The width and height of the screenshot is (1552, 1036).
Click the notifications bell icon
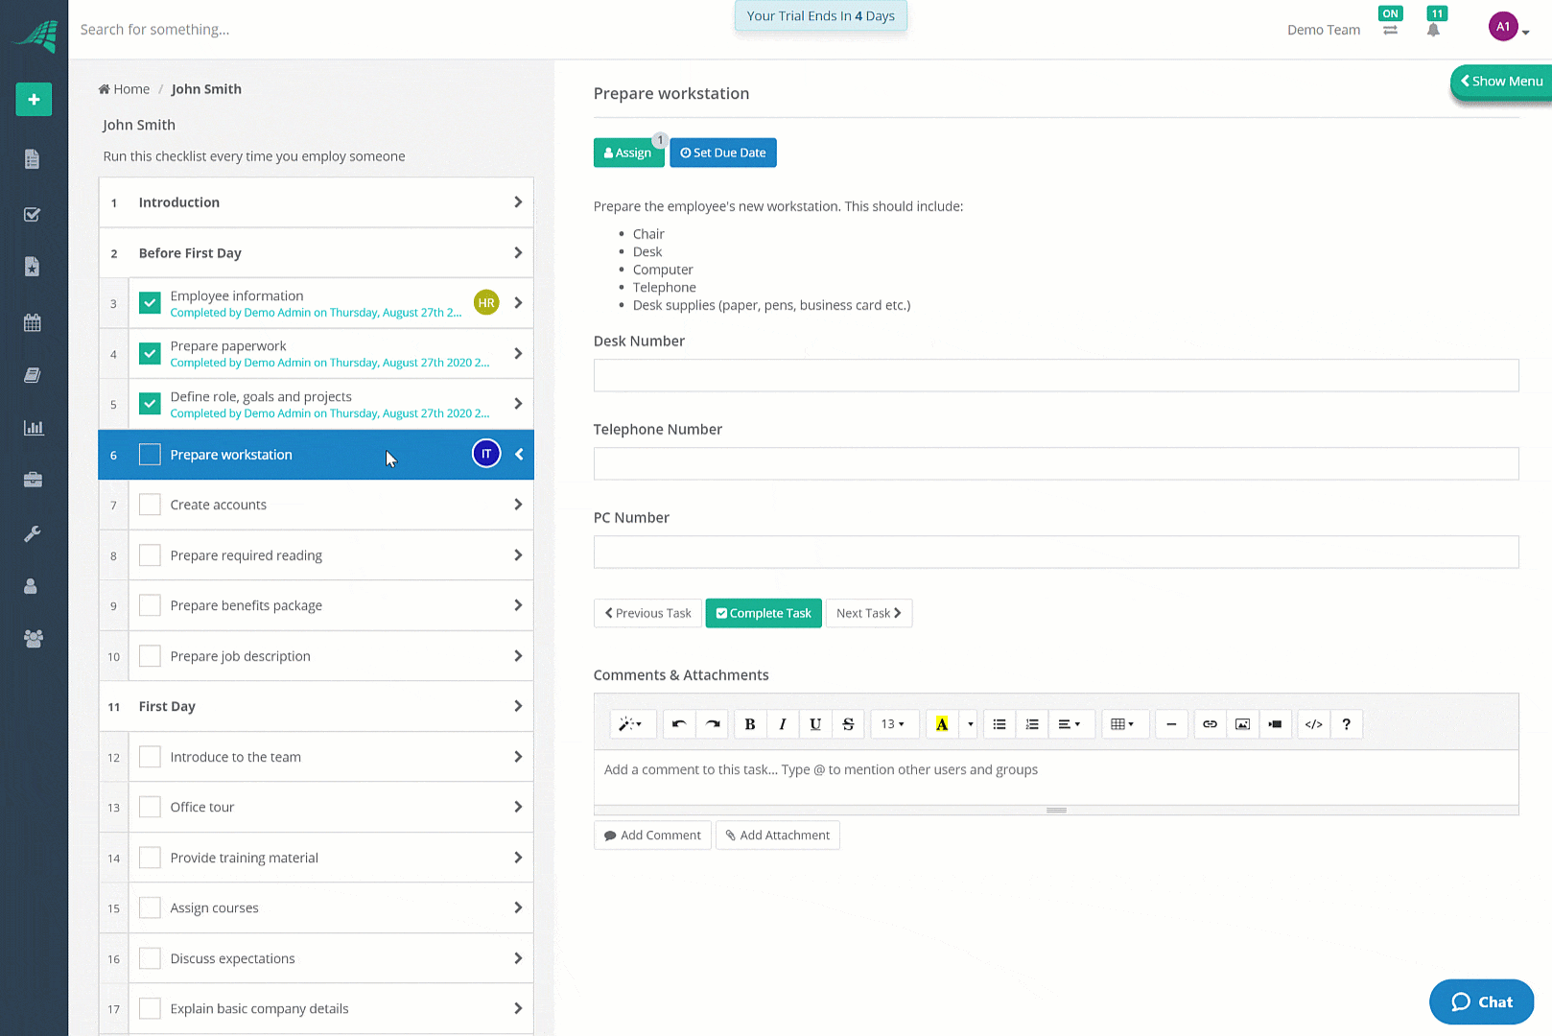coord(1433,30)
